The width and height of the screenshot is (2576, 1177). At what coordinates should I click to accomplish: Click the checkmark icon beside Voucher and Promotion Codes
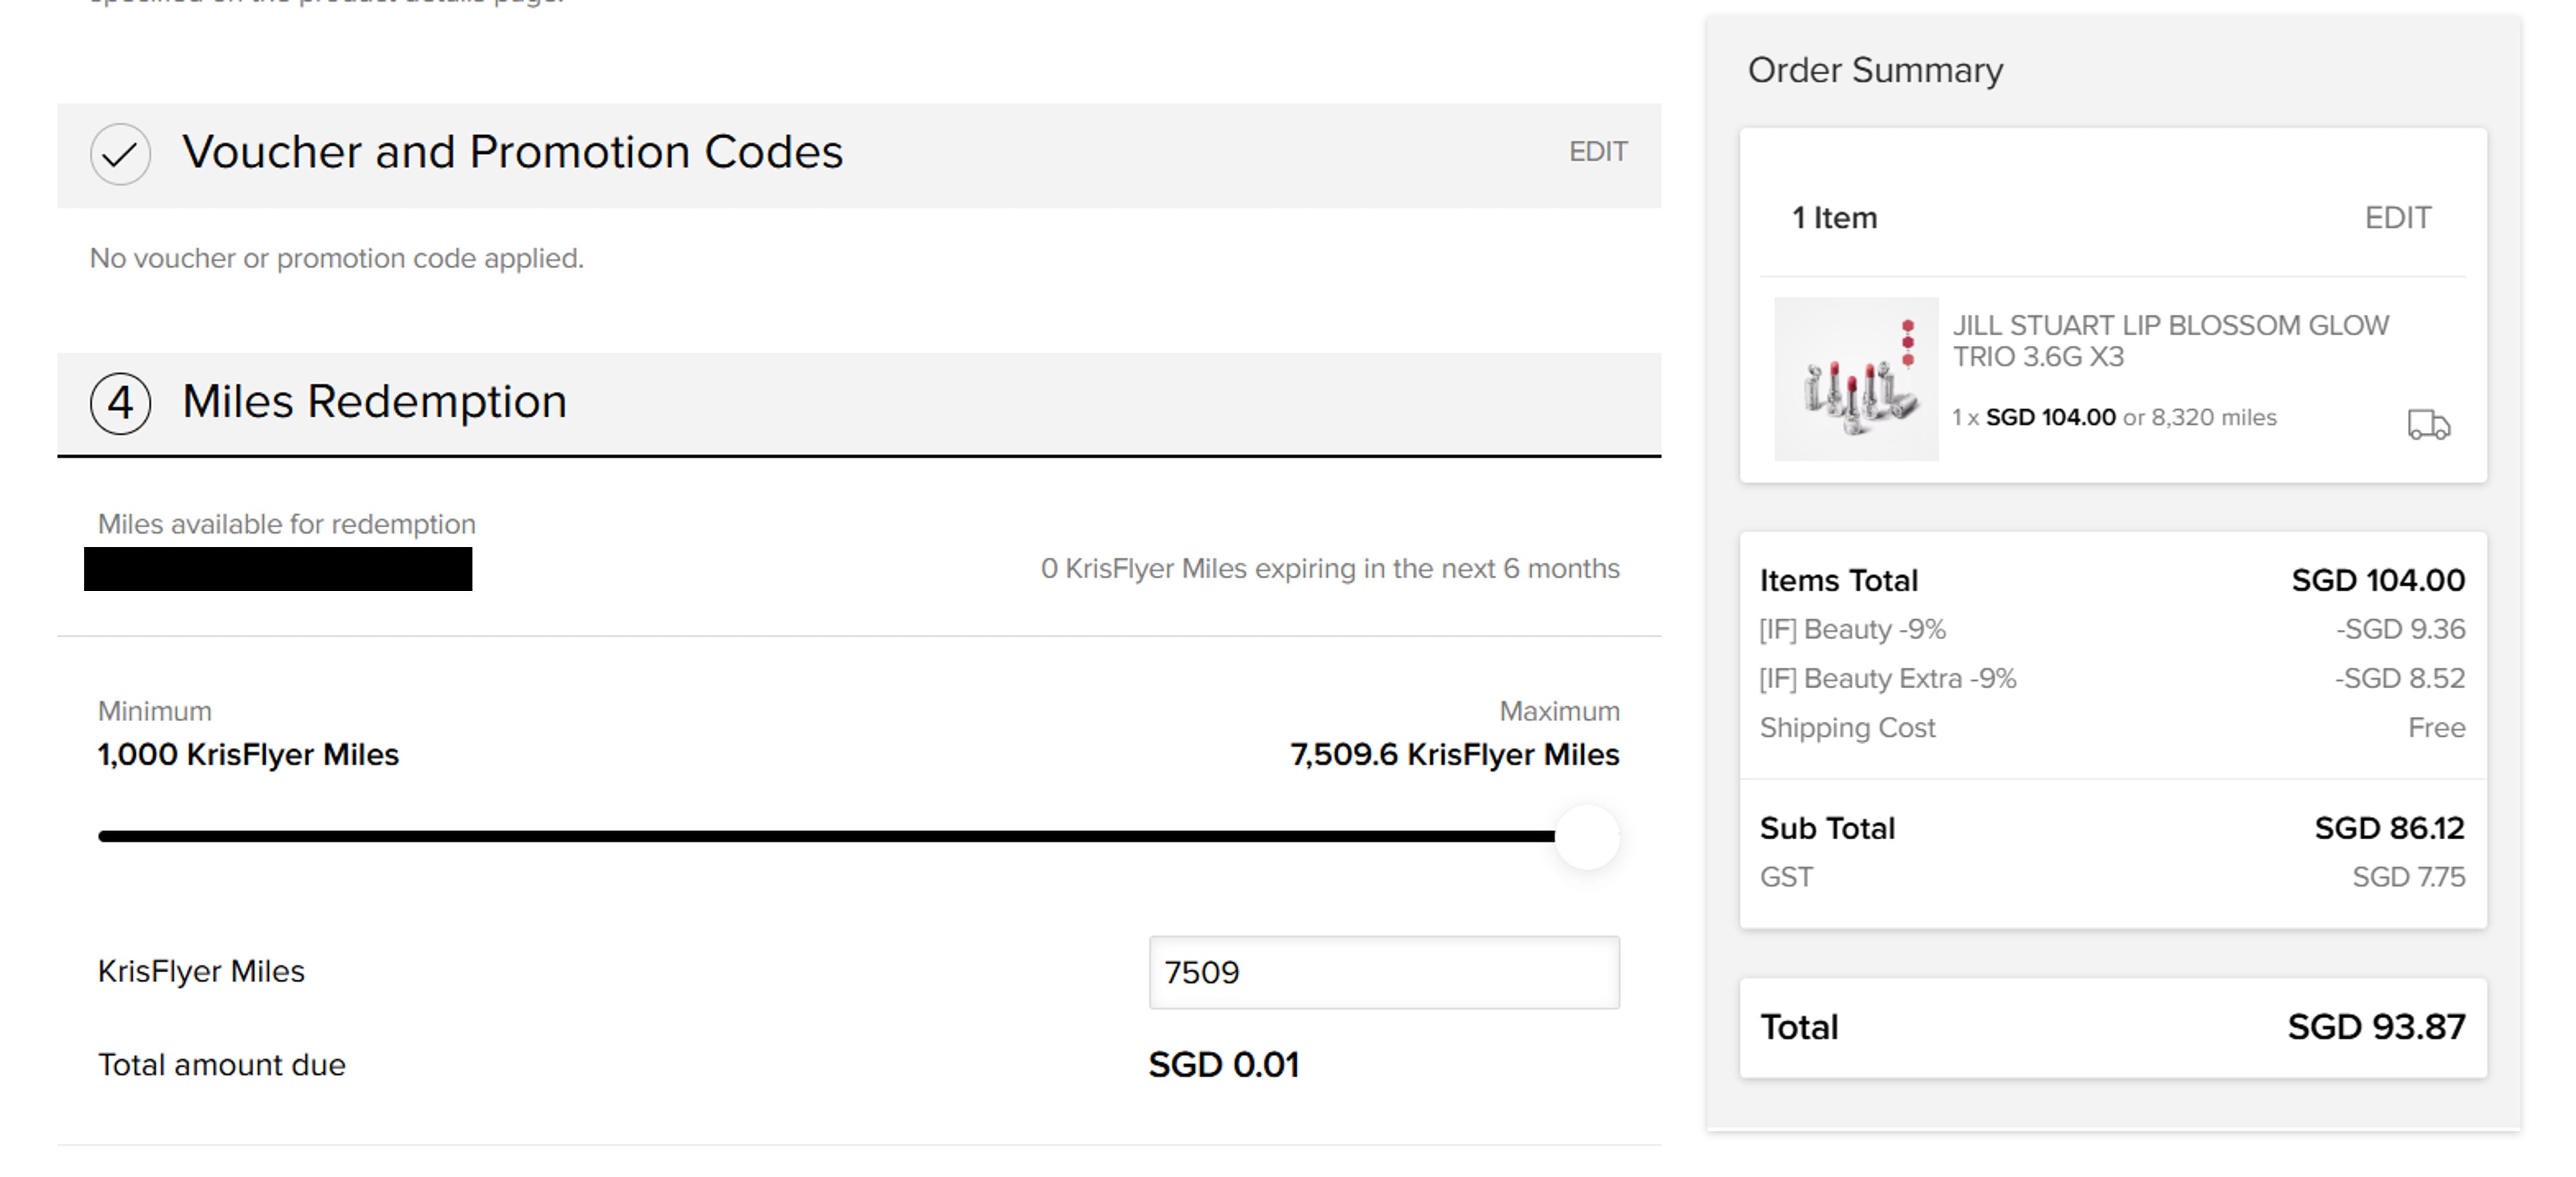120,154
